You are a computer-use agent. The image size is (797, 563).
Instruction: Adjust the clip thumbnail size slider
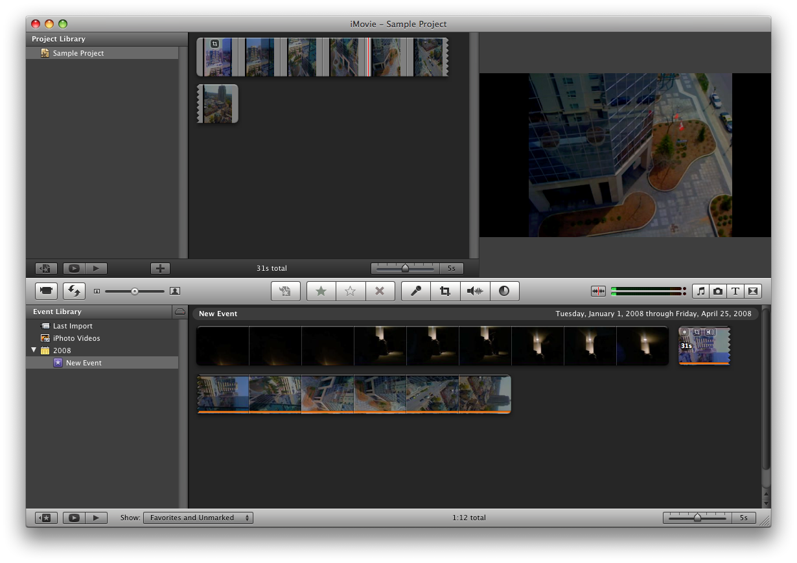pos(135,292)
